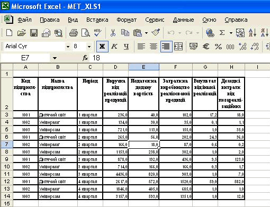The width and height of the screenshot is (270, 207).
Task: Expand AutoSum functions dropdown arrow
Action: coord(231,33)
